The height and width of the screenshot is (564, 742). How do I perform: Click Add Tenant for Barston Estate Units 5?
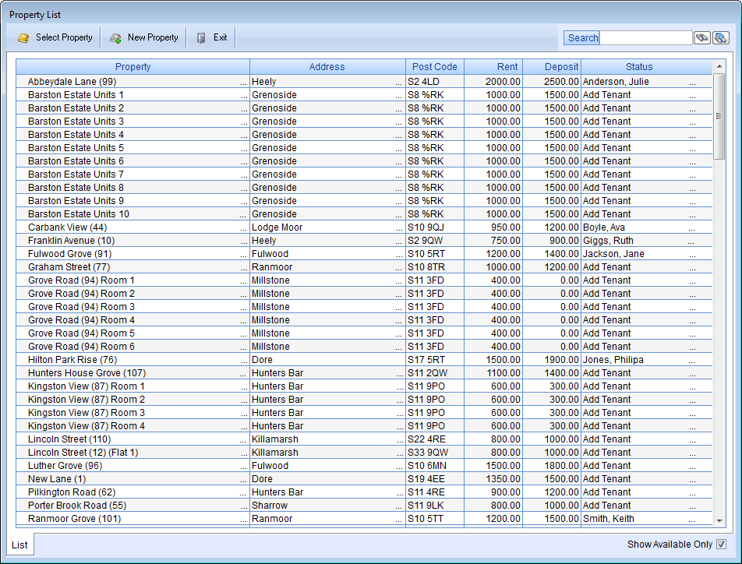[x=606, y=148]
